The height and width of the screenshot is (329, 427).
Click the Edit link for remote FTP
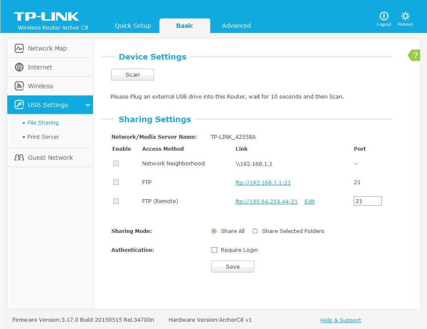(309, 202)
